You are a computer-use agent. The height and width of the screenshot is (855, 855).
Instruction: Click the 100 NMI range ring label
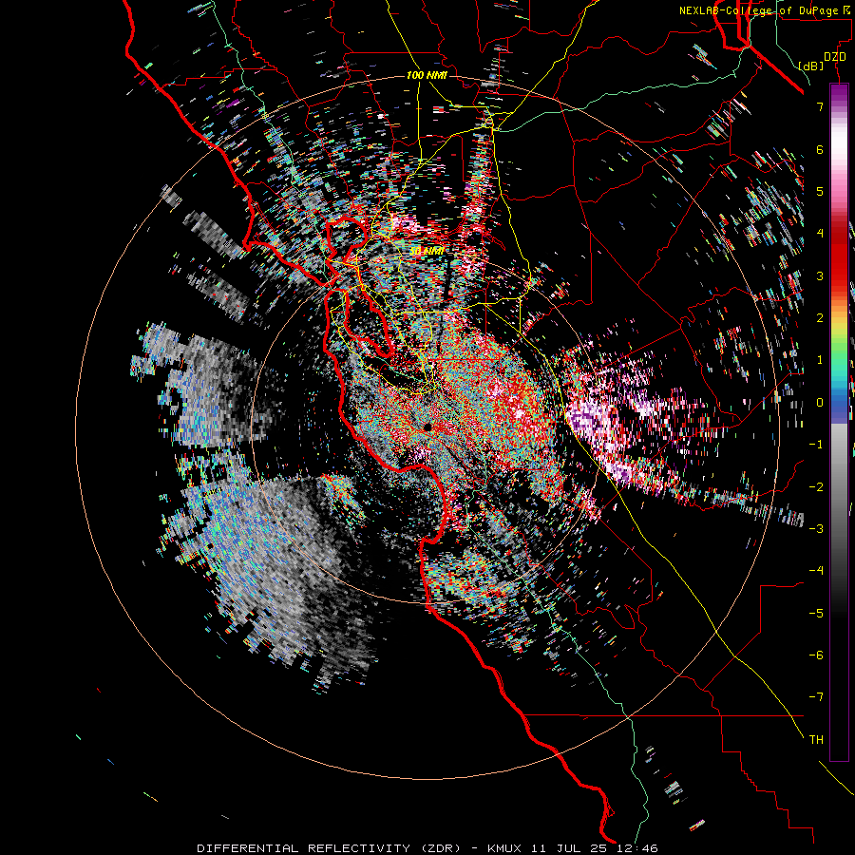tap(427, 75)
